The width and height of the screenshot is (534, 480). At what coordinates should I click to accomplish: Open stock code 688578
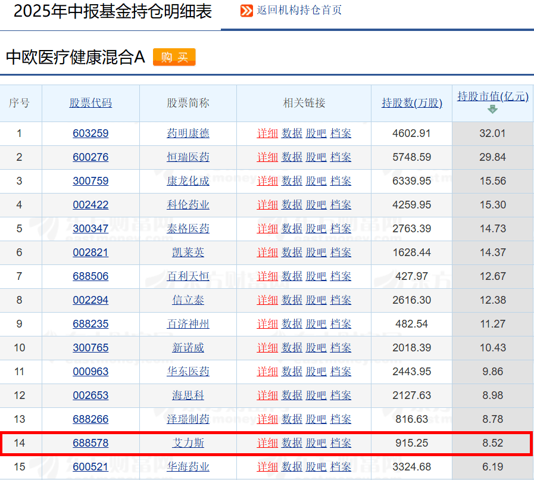[90, 443]
